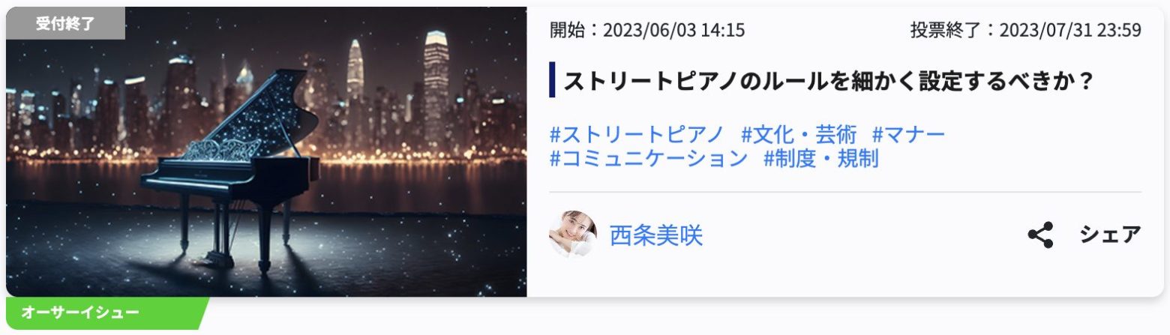The width and height of the screenshot is (1170, 335).
Task: Open the #制度・規制 hashtag
Action: coord(820,159)
